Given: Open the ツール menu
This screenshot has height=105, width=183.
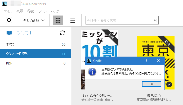Looking at the screenshot, I should click(43, 11).
